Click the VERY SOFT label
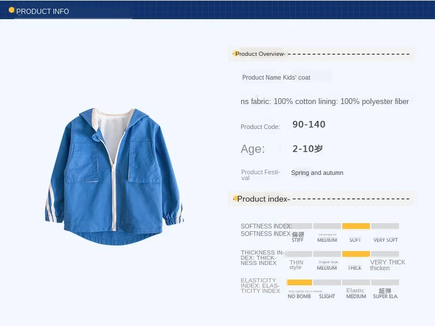Image resolution: width=435 pixels, height=326 pixels. (x=385, y=240)
